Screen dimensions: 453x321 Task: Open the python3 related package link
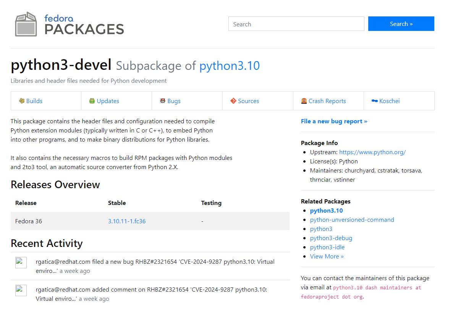point(321,229)
